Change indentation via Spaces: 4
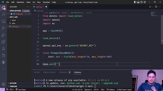 click(88, 89)
